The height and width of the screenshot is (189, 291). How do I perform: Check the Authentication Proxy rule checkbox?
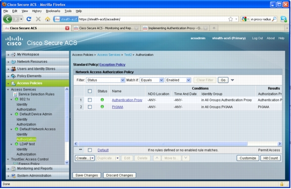[90, 100]
